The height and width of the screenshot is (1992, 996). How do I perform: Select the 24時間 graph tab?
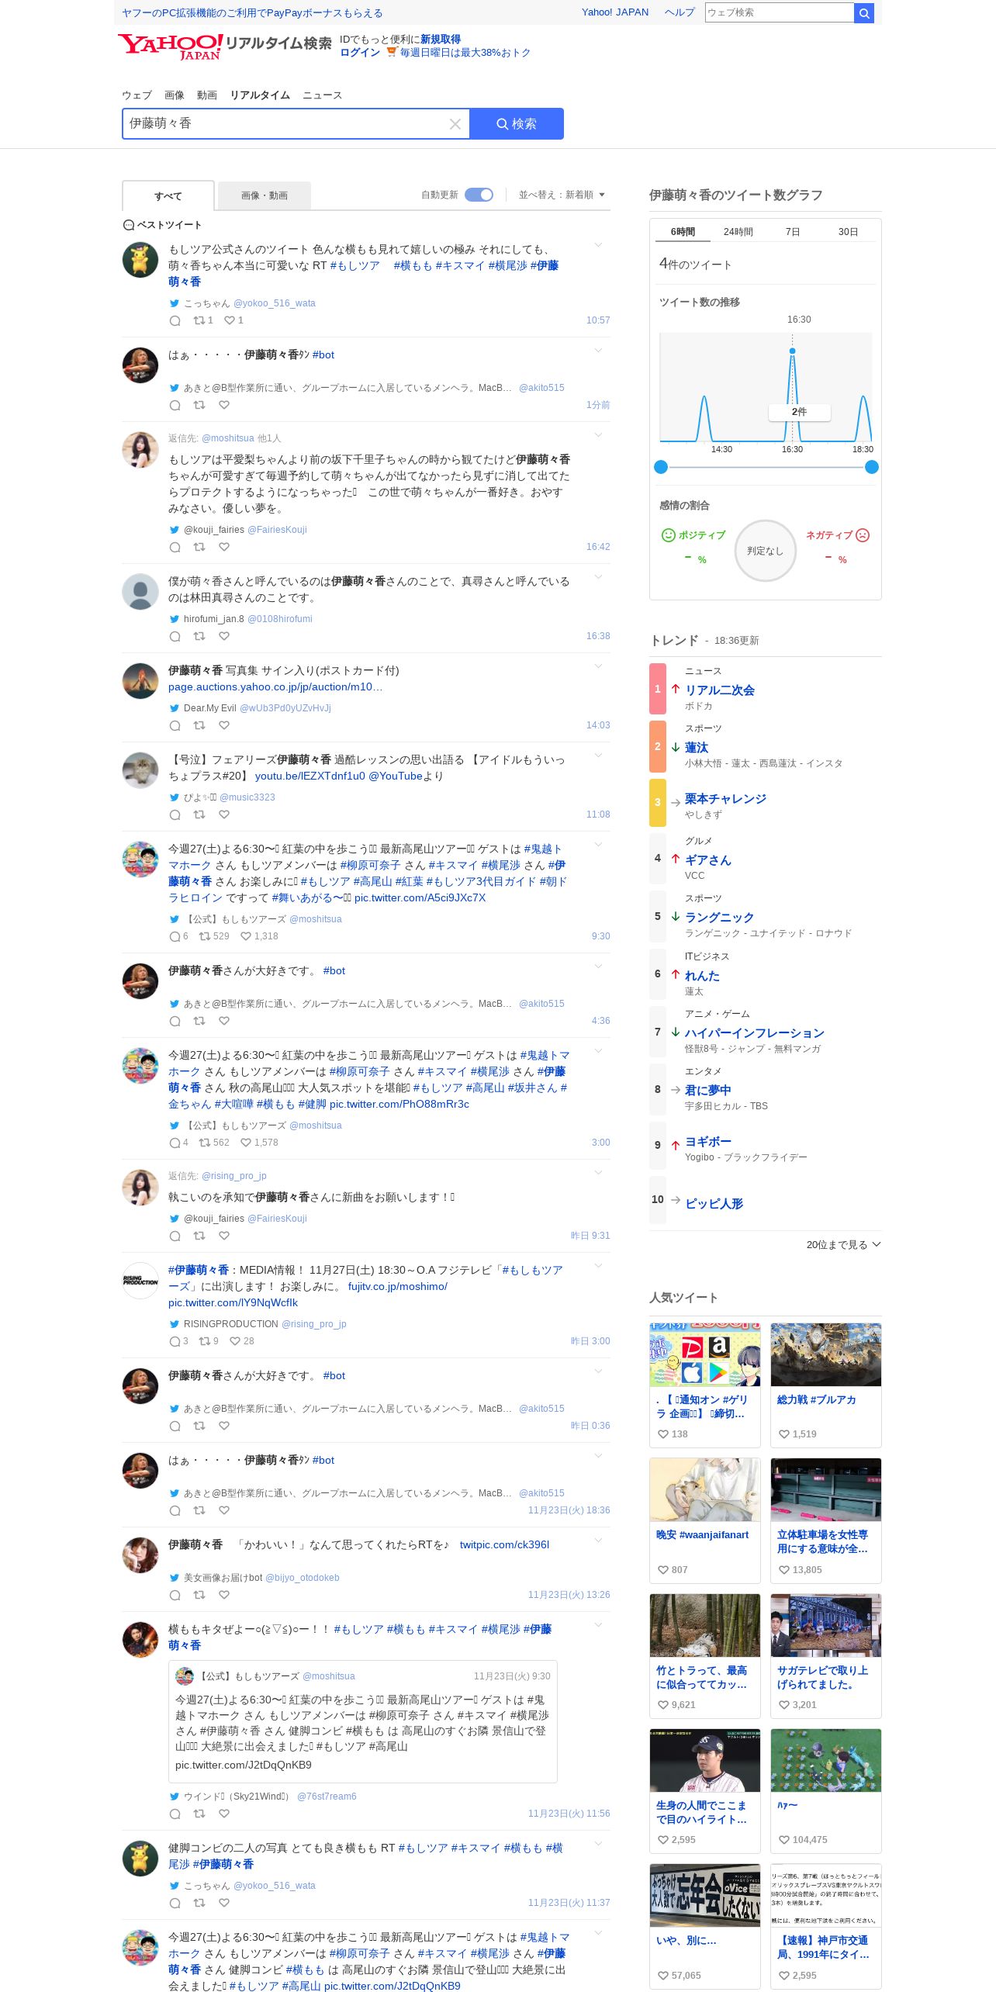point(738,232)
